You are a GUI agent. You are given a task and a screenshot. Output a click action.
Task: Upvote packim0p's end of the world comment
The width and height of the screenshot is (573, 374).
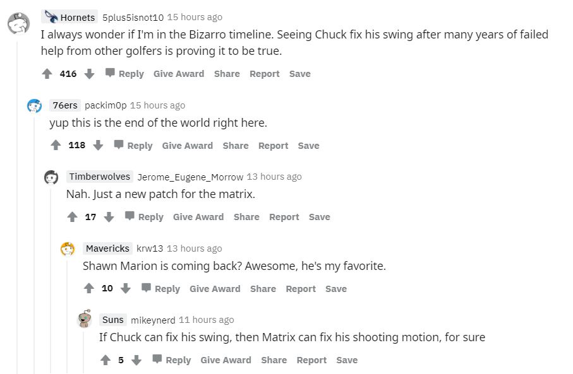coord(56,146)
